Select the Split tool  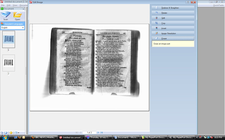point(173,18)
